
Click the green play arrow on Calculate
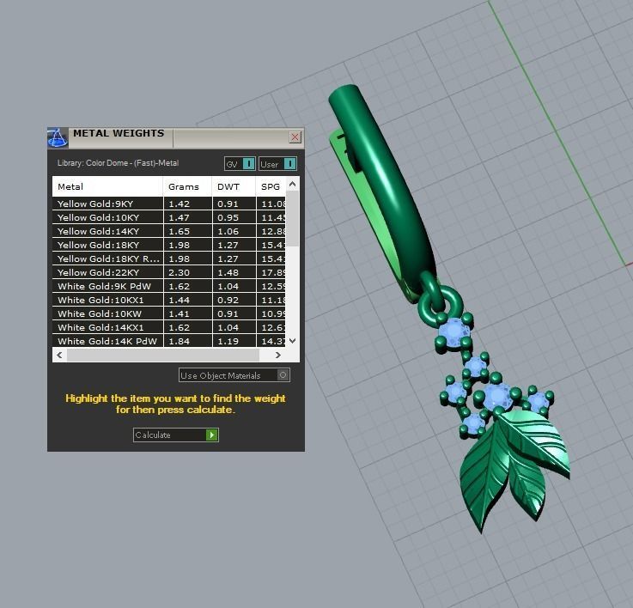pyautogui.click(x=212, y=435)
